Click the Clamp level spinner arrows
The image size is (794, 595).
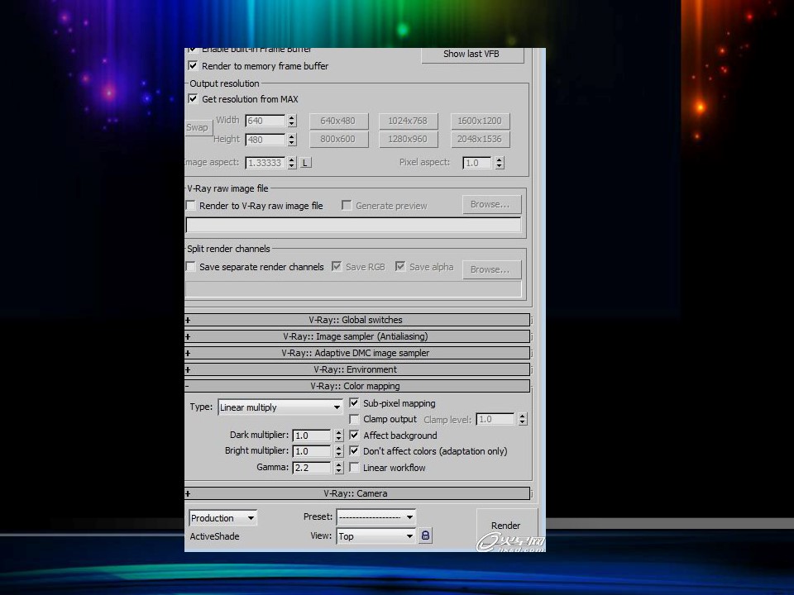point(523,420)
